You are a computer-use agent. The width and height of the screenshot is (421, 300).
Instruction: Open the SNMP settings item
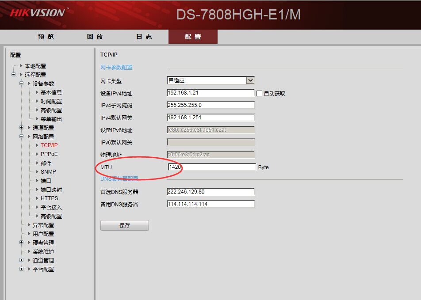48,172
